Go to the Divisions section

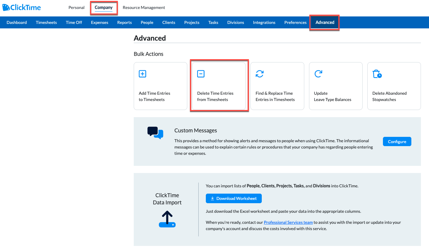click(x=236, y=22)
